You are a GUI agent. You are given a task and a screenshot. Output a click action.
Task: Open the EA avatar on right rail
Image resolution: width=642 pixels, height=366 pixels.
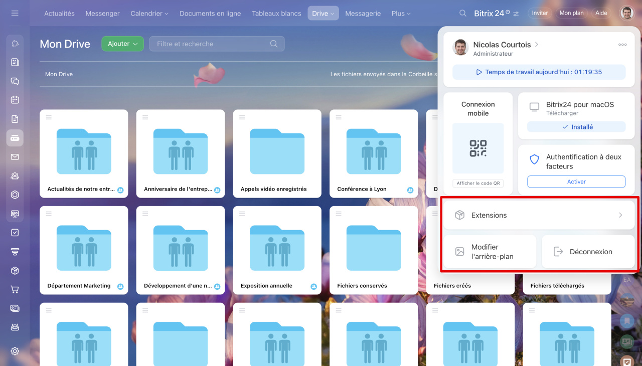tap(626, 280)
